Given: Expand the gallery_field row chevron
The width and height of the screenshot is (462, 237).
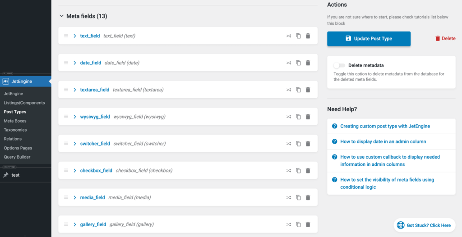Looking at the screenshot, I should click(x=75, y=224).
